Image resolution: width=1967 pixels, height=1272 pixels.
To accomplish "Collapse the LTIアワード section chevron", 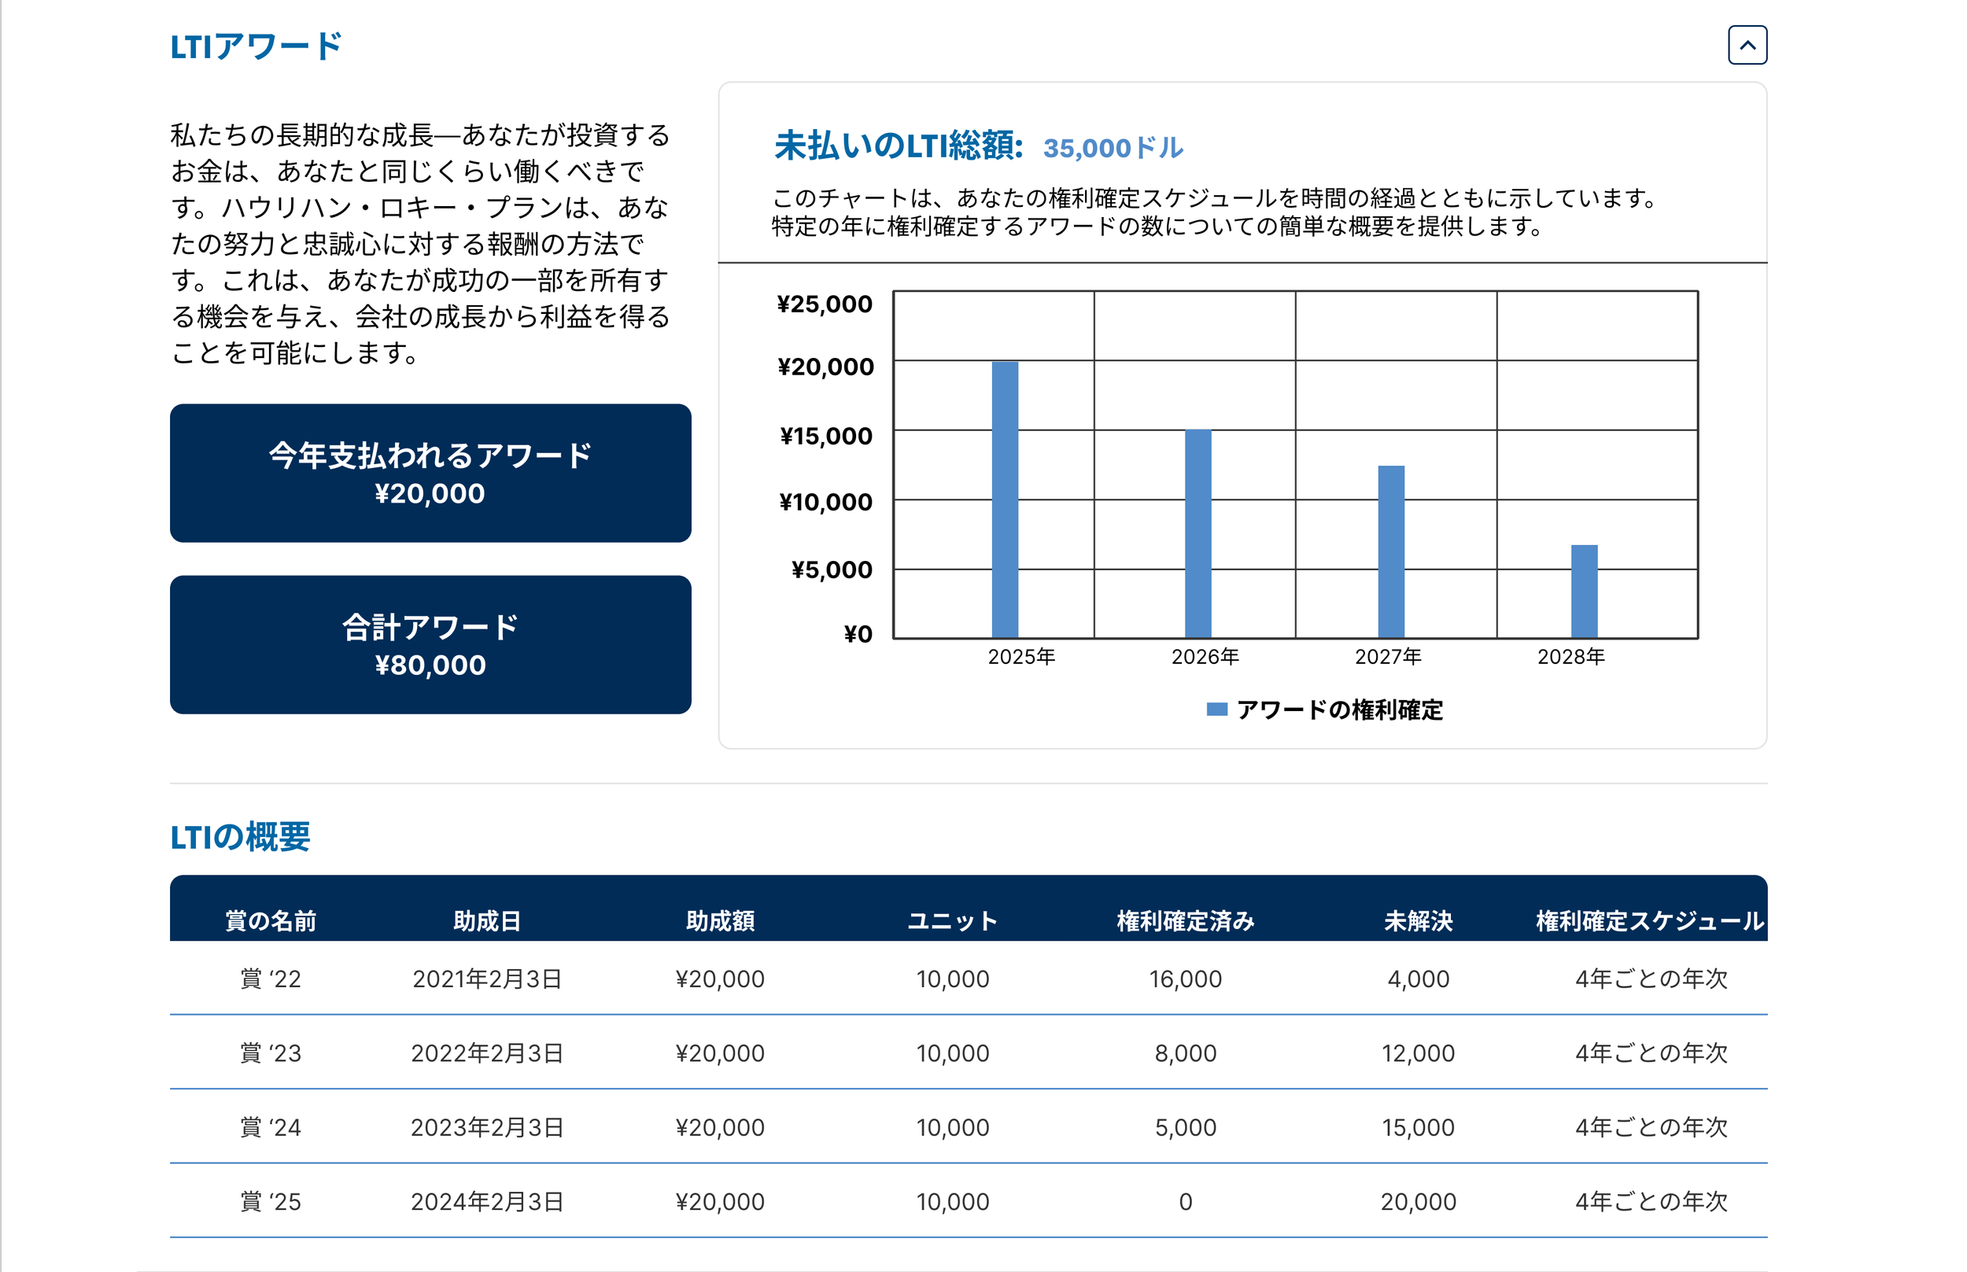I will click(x=1747, y=46).
